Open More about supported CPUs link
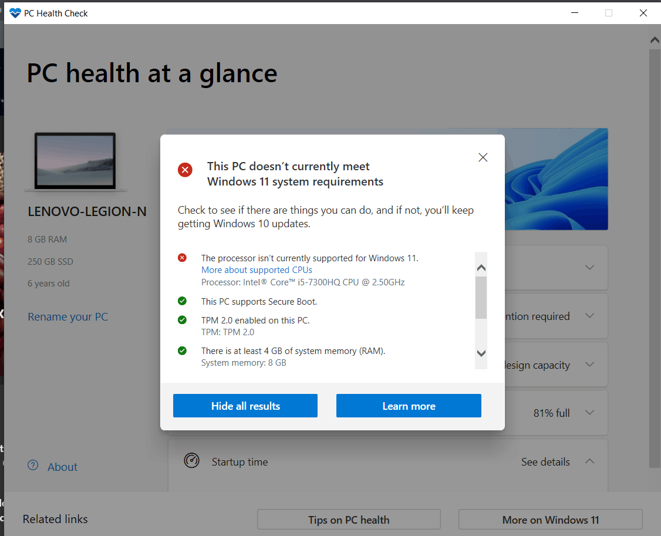This screenshot has height=536, width=661. tap(256, 269)
